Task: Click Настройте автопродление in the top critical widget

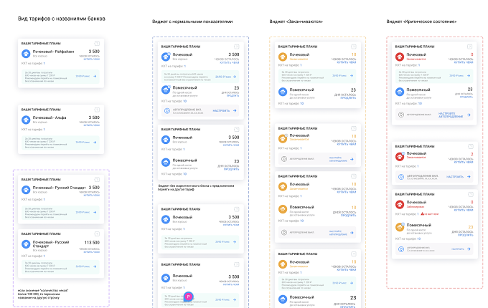Action: point(451,115)
